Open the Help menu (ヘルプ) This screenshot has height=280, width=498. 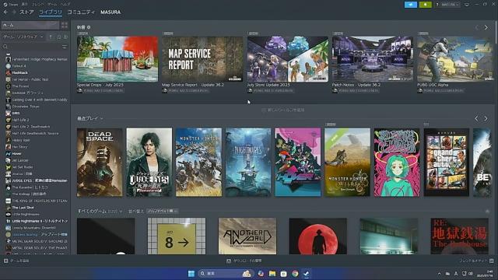[x=65, y=5]
